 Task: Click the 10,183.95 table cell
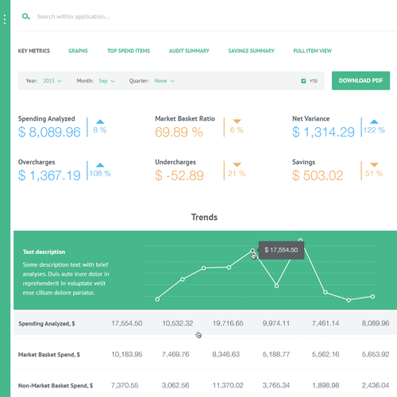click(x=127, y=354)
